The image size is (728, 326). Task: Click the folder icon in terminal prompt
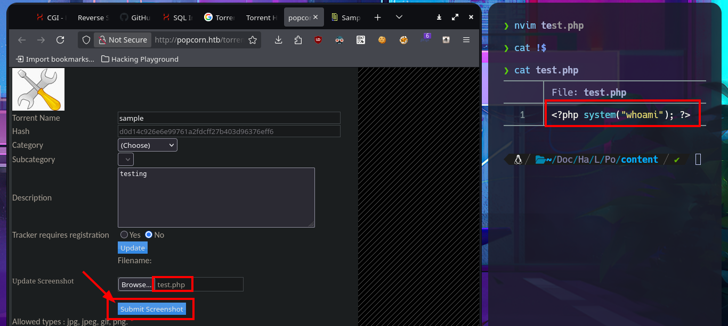tap(540, 160)
